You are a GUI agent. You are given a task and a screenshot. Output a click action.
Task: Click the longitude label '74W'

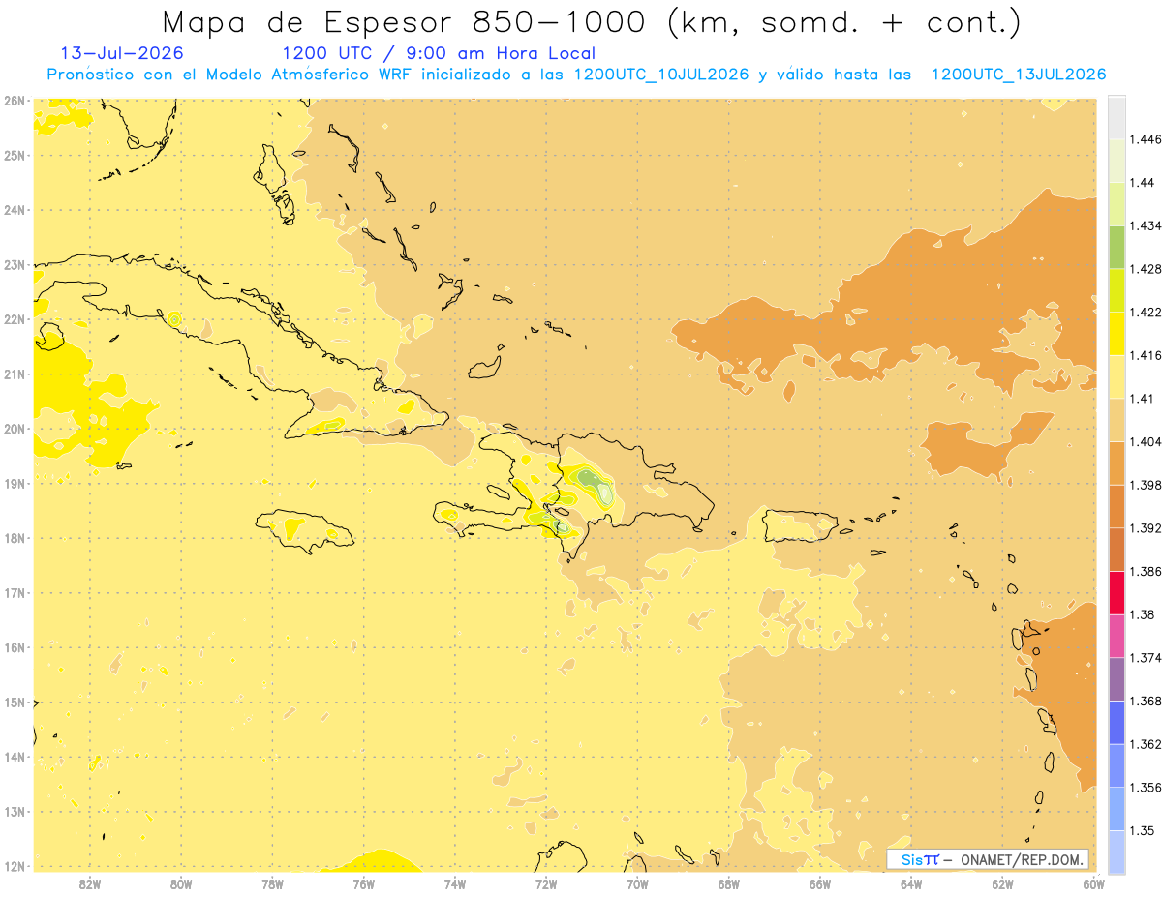455,884
